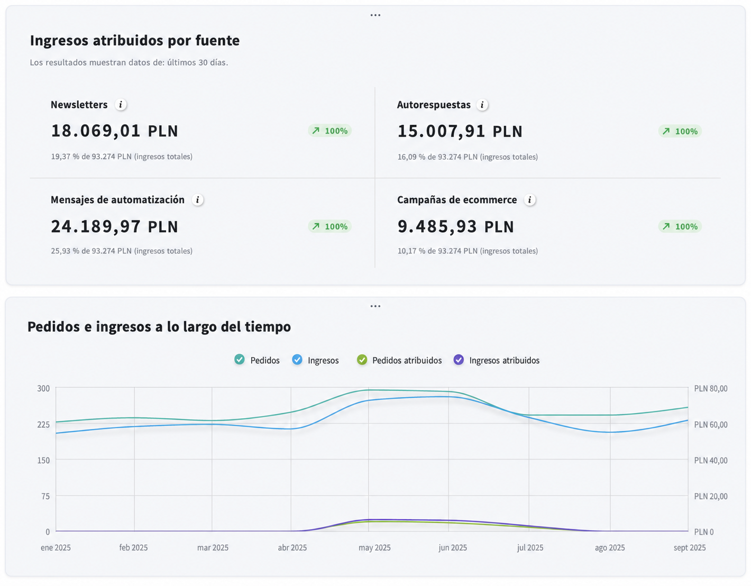Toggle the Pedidos series checkbox

240,360
